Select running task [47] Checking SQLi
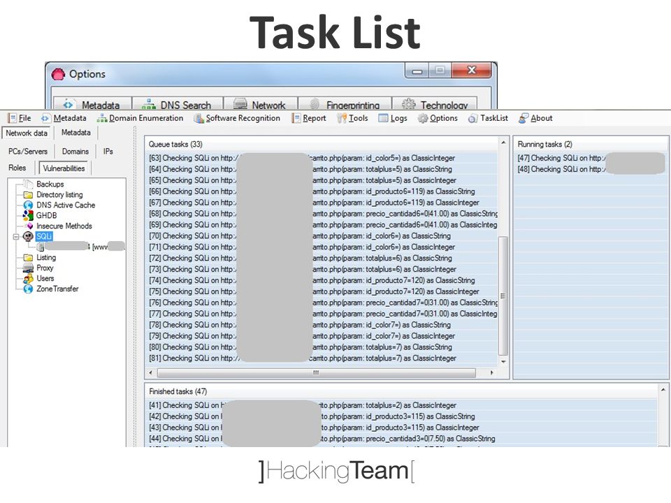 click(591, 158)
